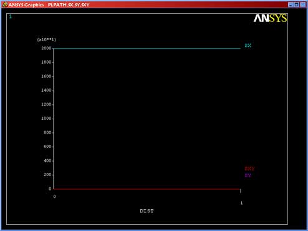Screen dimensions: 308x231
Task: Click the ANSYS logo in the plot
Action: pos(270,18)
